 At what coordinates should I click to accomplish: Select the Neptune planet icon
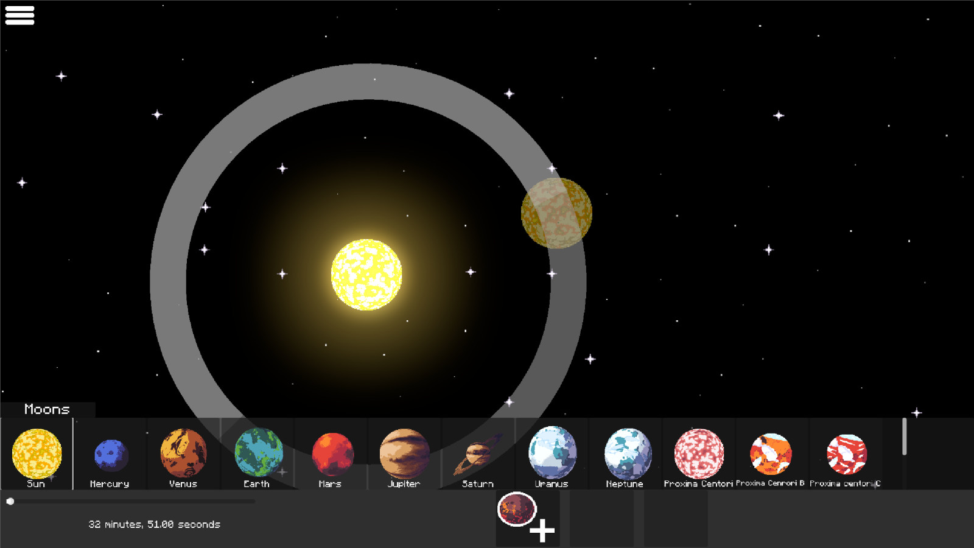[627, 454]
